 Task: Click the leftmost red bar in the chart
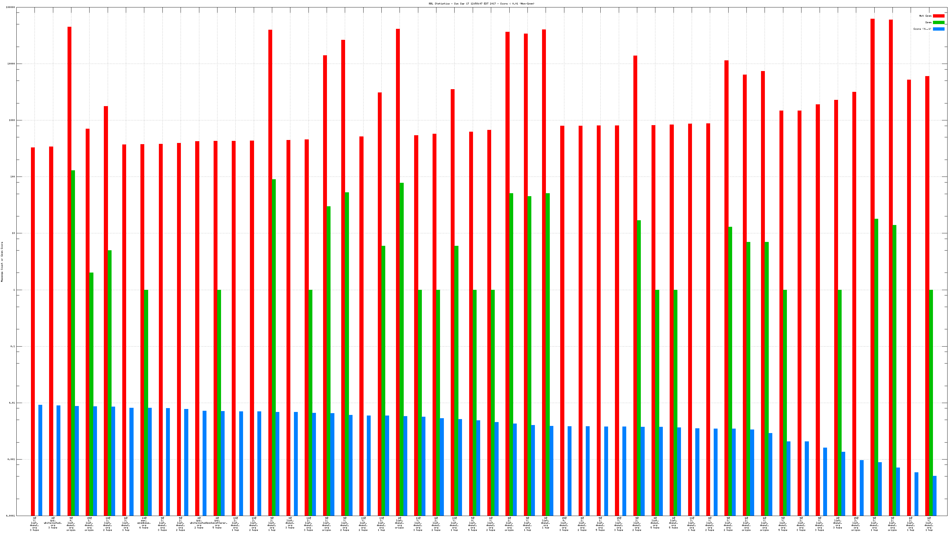click(33, 332)
